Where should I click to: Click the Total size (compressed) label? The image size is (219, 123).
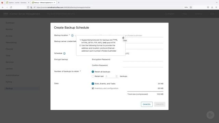pos(138,94)
